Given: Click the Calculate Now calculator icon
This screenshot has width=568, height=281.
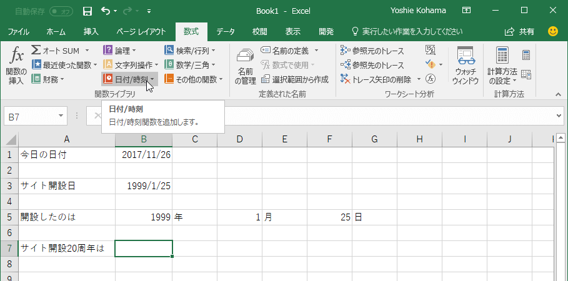Looking at the screenshot, I should (x=526, y=55).
